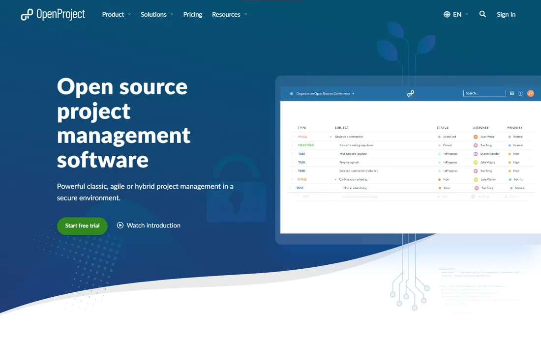Go to the Pricing page
Image resolution: width=541 pixels, height=338 pixels.
tap(192, 14)
